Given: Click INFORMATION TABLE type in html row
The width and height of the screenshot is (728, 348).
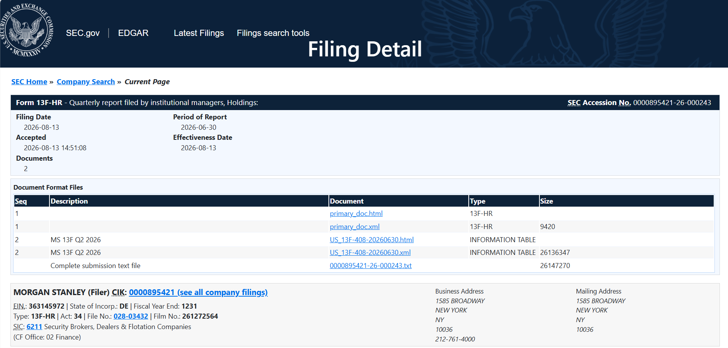Looking at the screenshot, I should [x=503, y=240].
